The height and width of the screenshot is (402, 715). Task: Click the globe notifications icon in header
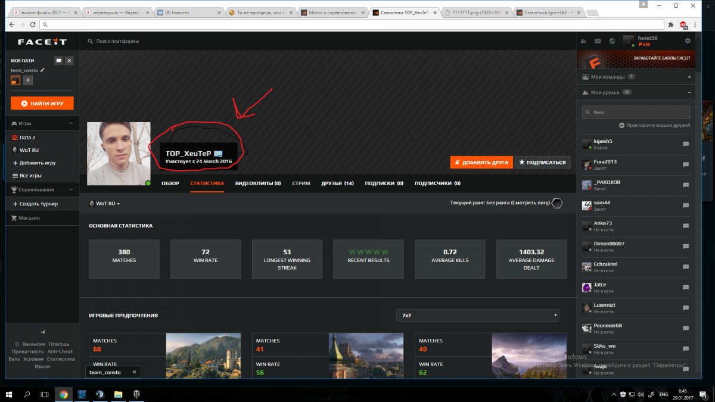[x=612, y=41]
